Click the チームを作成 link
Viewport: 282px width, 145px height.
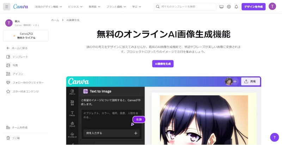coord(20,127)
